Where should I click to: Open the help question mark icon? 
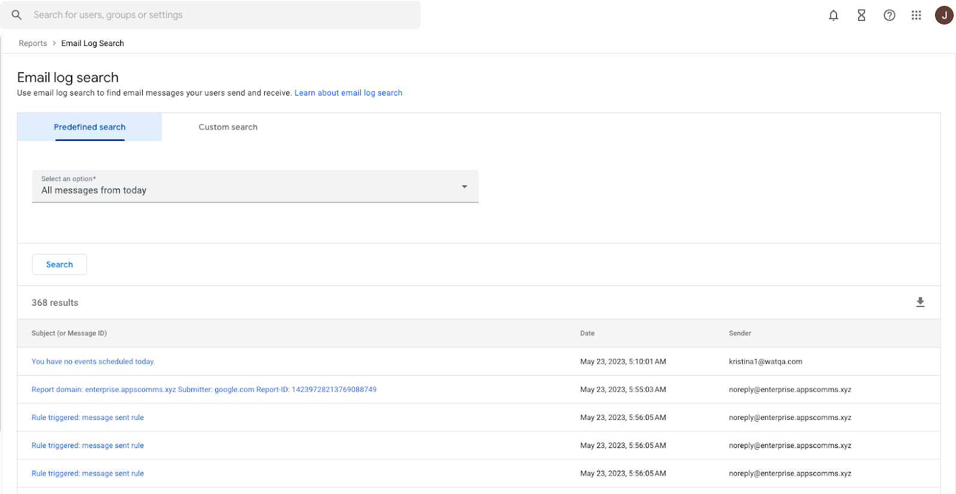point(890,16)
